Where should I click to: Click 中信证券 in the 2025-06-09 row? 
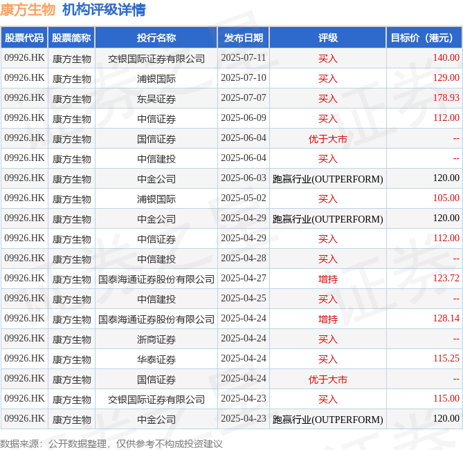pos(156,119)
